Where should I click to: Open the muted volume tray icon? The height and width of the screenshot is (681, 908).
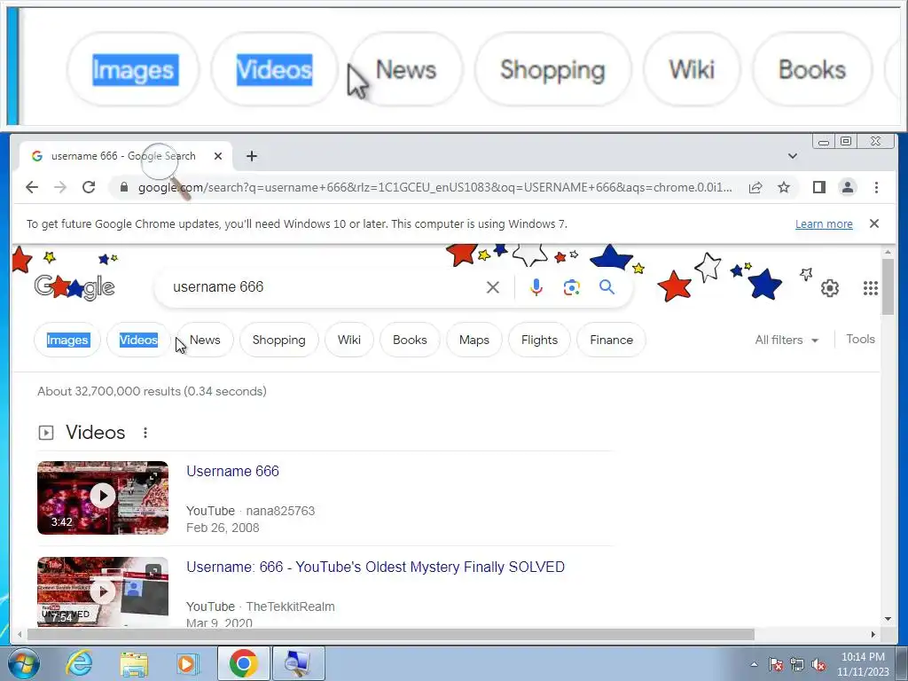[818, 664]
